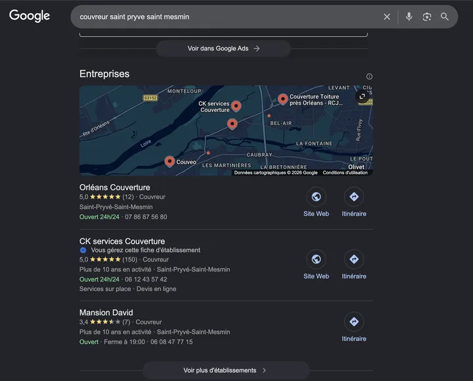
Task: Open the Orléans Couverture listing title
Action: [x=114, y=188]
